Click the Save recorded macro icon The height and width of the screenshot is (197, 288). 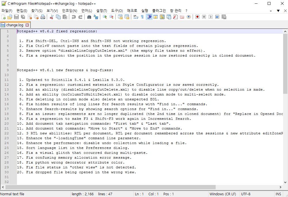pos(224,17)
